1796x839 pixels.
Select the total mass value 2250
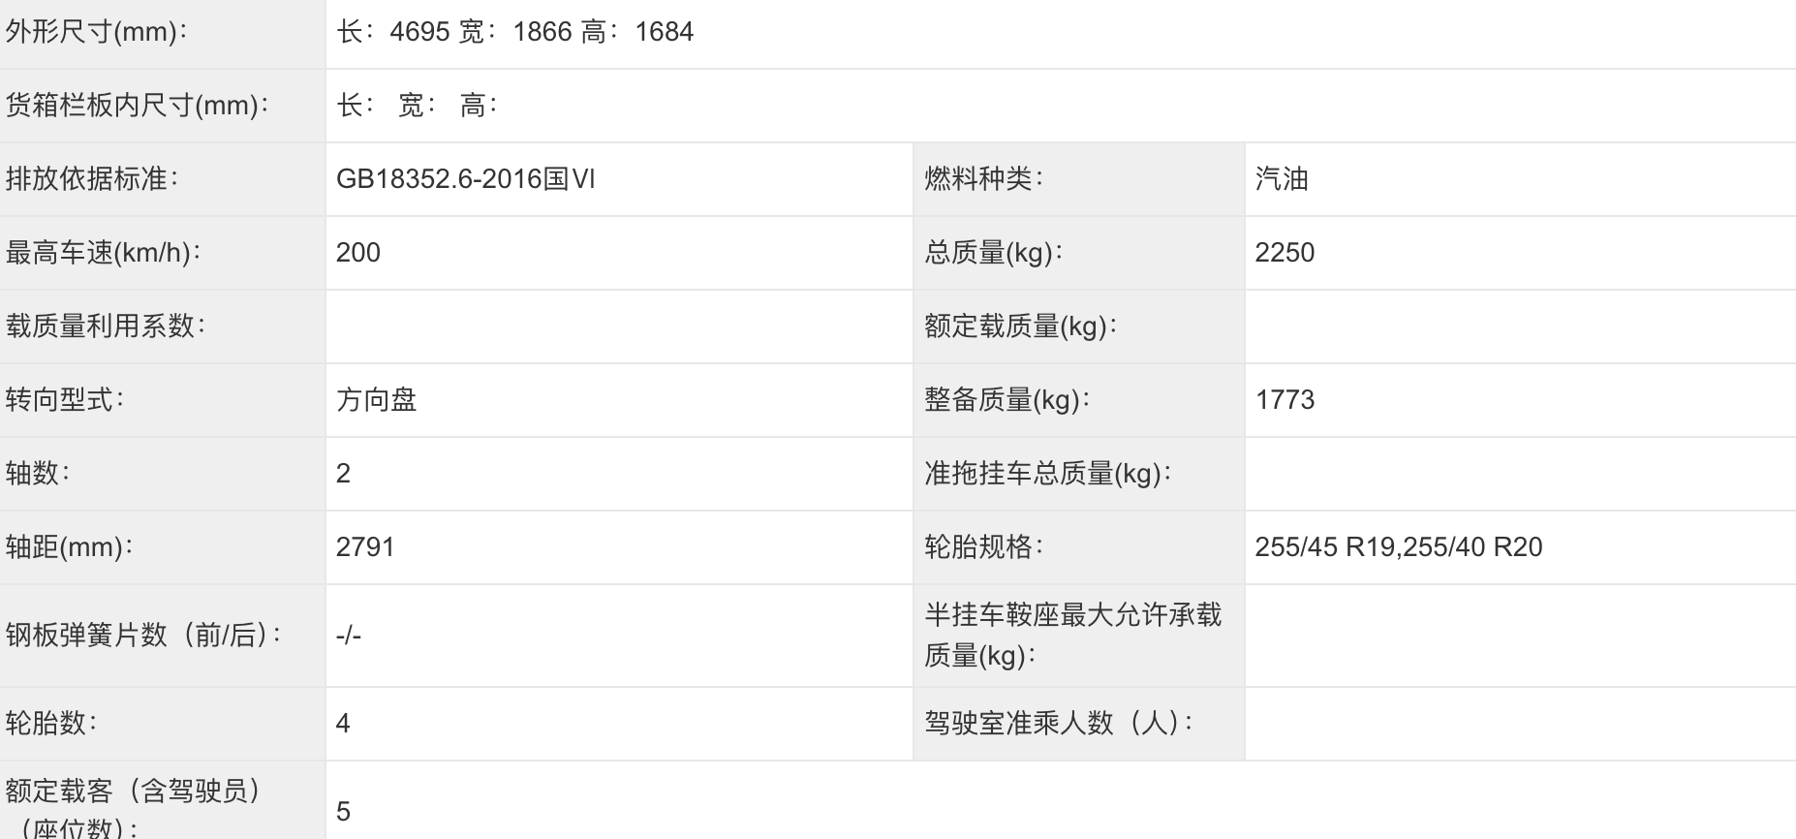[x=1285, y=253]
